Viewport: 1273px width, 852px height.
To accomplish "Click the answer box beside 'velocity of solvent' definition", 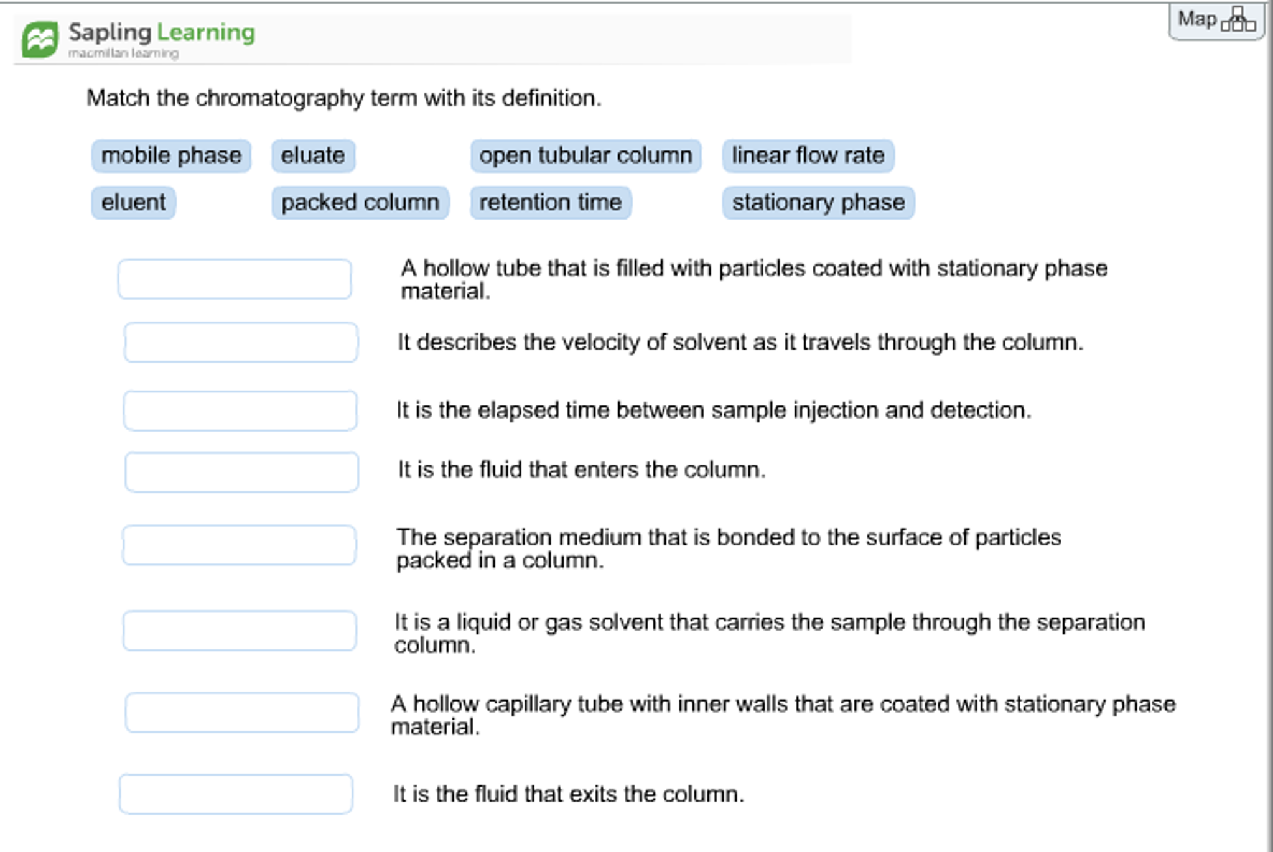I will (241, 342).
